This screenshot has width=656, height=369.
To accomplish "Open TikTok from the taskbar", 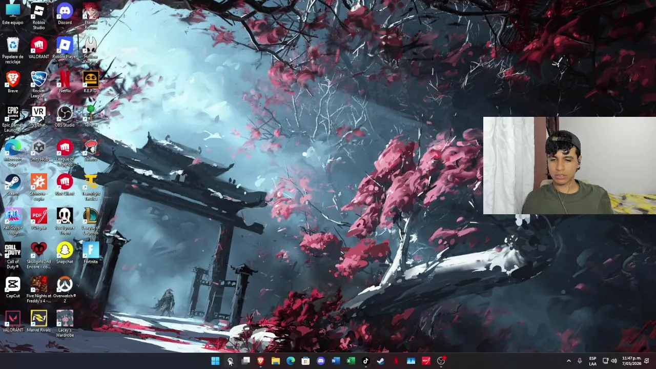I will pyautogui.click(x=365, y=361).
